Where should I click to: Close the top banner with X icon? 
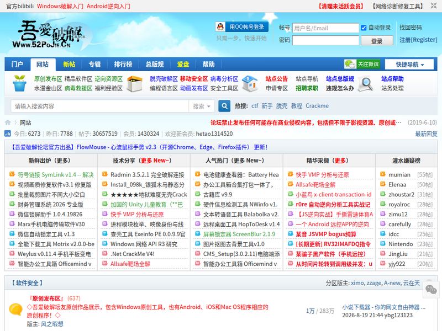tap(434, 6)
